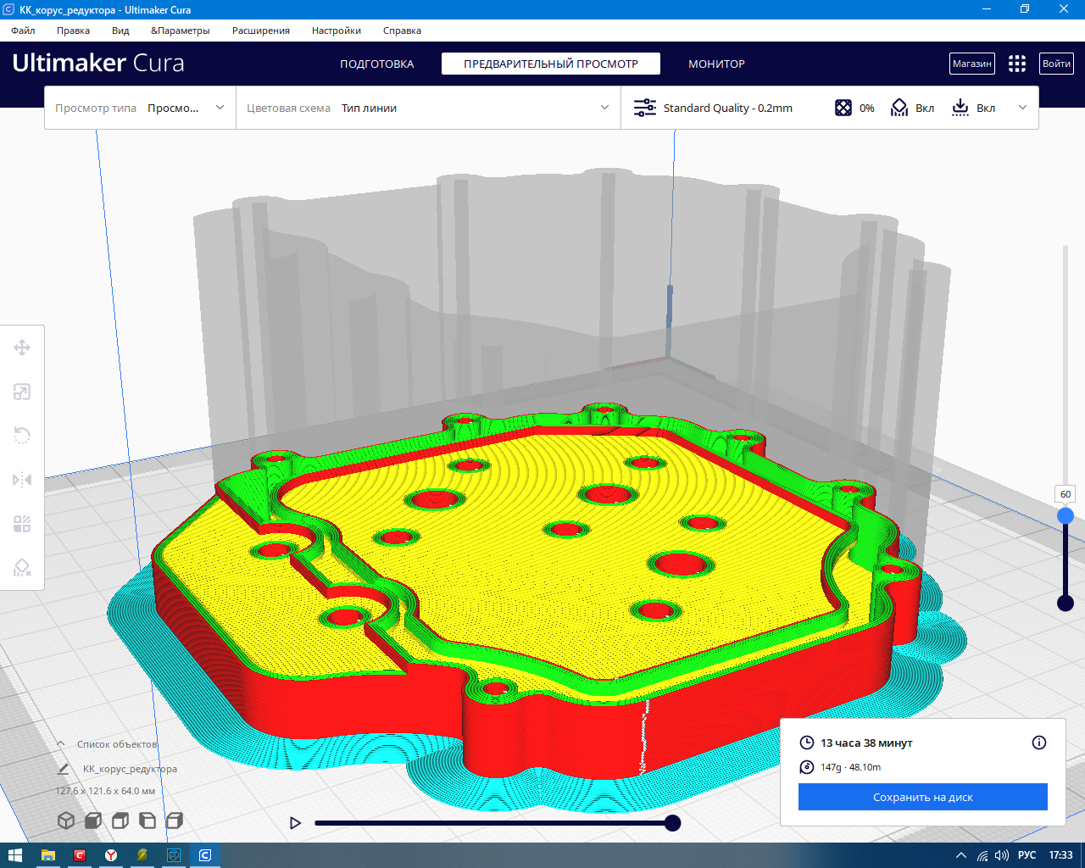Collapse the object list chevron
Viewport: 1085px width, 868px height.
tap(60, 744)
